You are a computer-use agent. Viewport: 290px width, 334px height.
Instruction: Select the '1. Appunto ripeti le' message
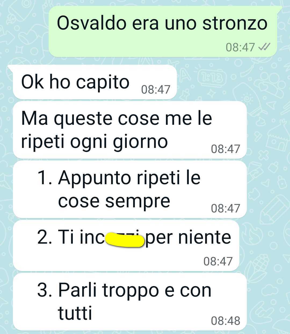click(x=130, y=189)
